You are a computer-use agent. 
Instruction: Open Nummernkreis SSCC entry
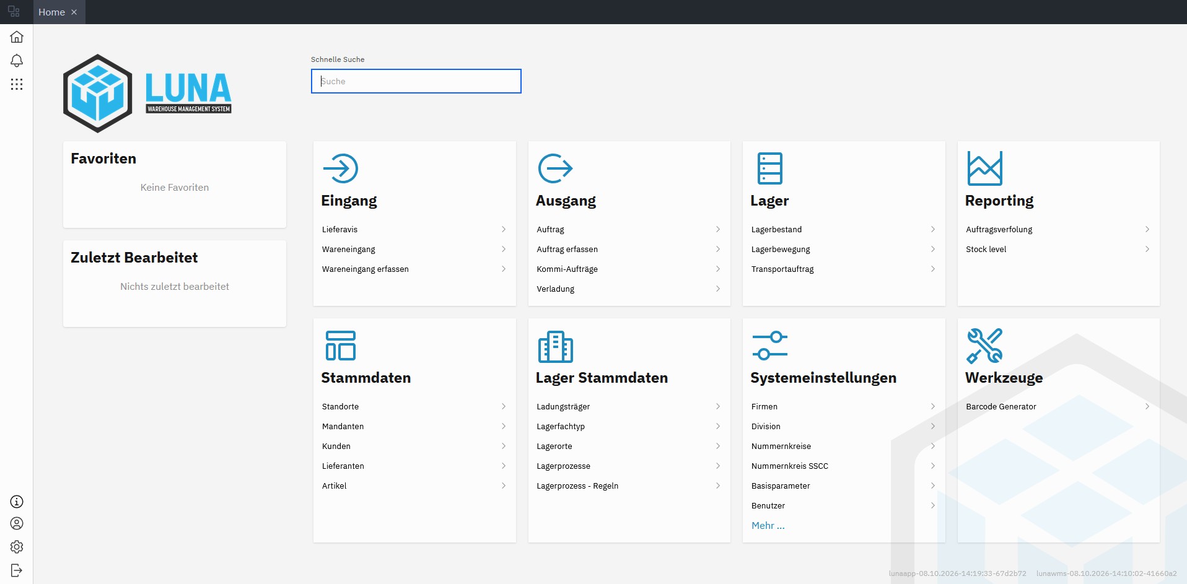pos(844,466)
